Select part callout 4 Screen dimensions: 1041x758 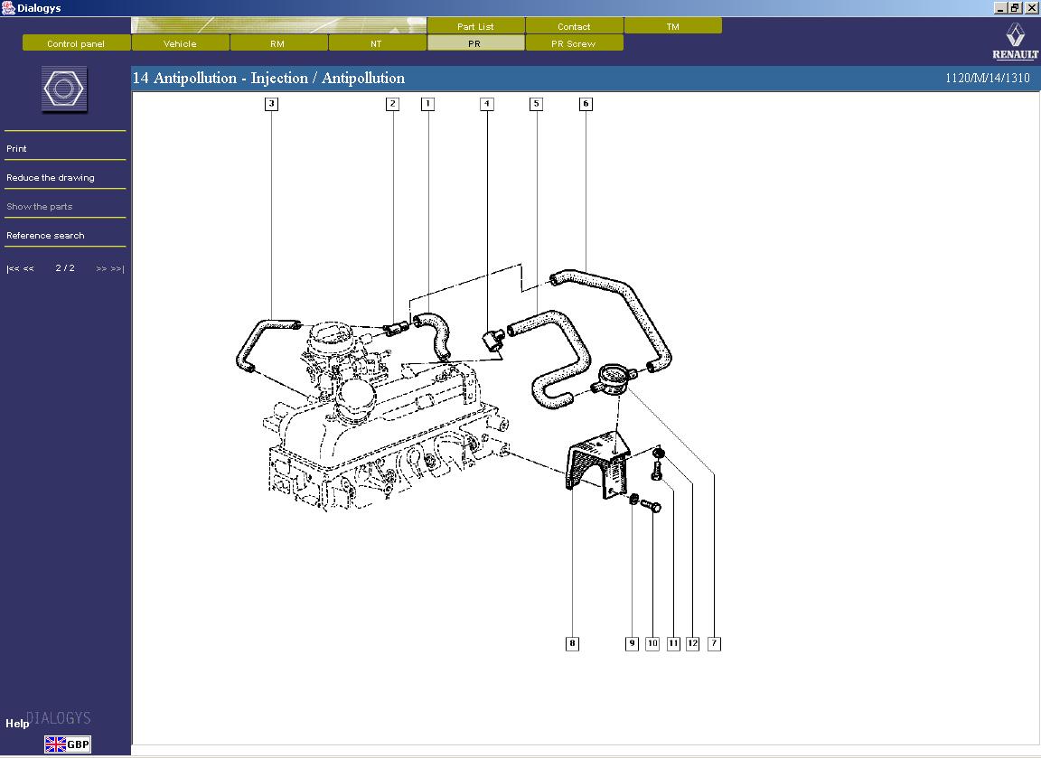487,104
